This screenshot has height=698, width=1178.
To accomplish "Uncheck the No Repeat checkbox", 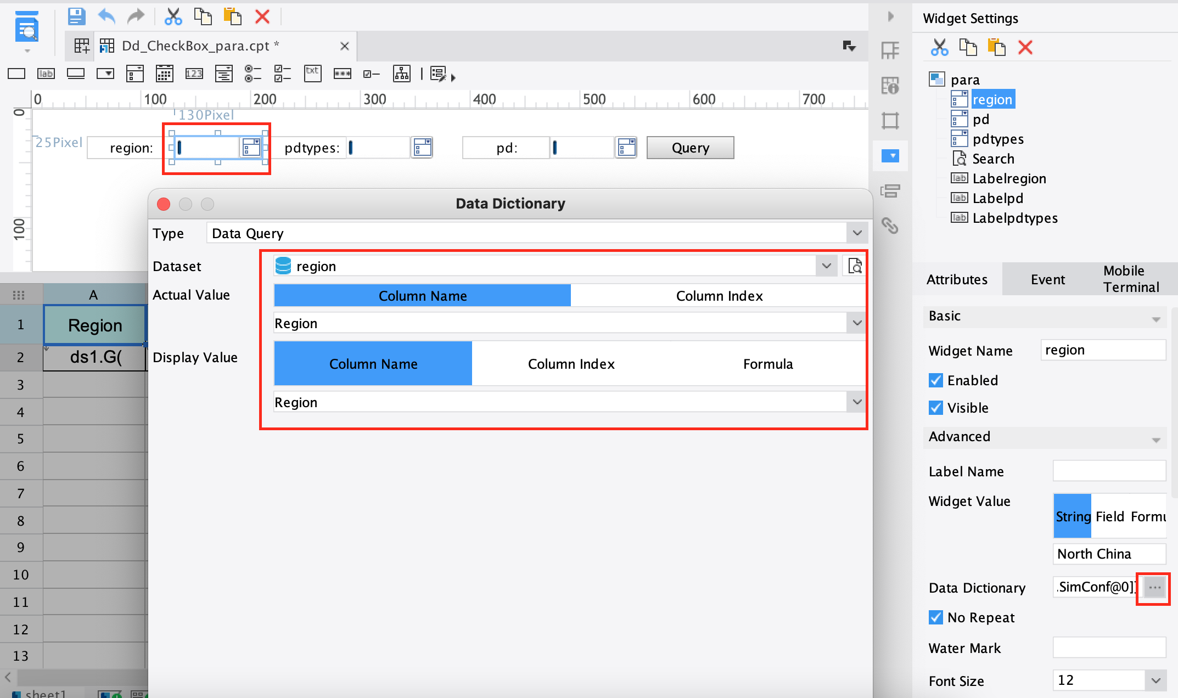I will [x=936, y=617].
